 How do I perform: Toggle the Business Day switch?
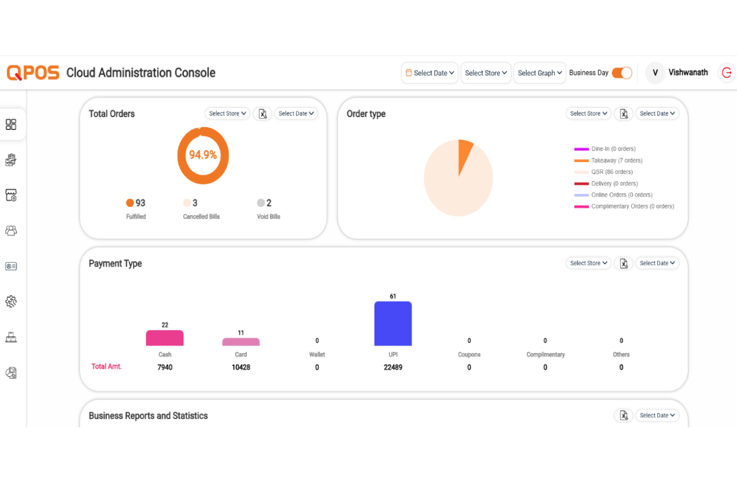tap(621, 73)
